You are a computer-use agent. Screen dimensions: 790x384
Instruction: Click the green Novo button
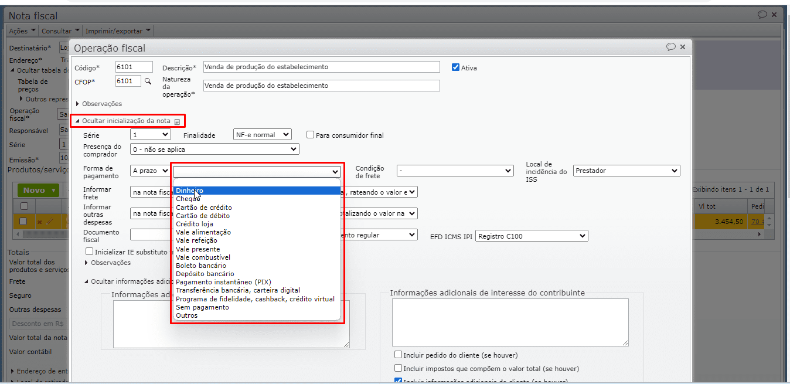(35, 190)
